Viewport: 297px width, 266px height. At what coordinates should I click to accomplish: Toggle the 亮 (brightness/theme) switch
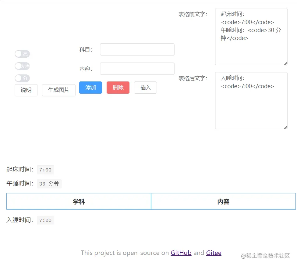22,54
